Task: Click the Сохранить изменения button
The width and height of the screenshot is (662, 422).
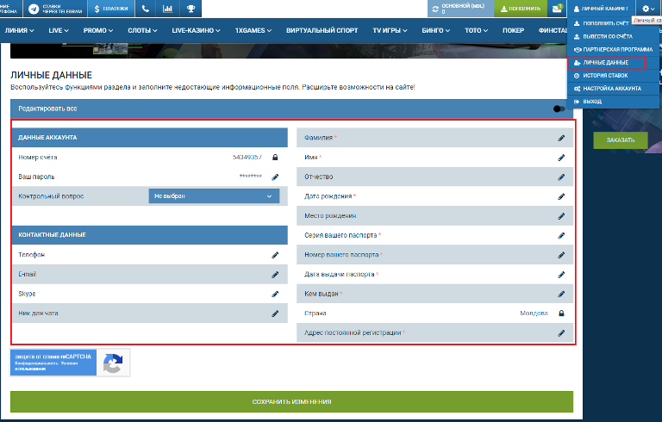Action: [x=291, y=402]
